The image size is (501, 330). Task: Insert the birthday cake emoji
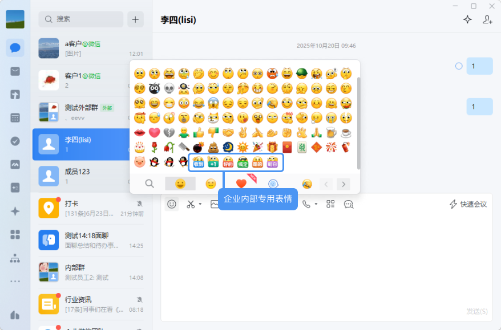(x=140, y=147)
